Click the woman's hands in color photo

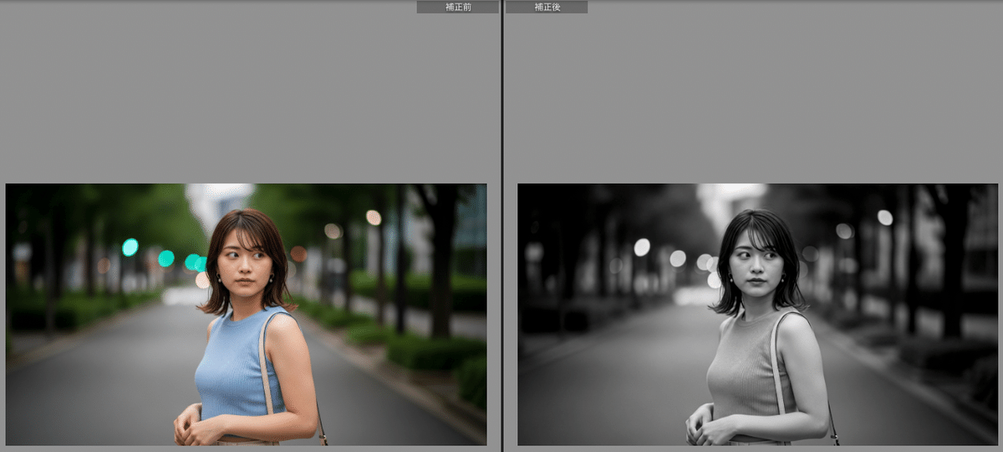(196, 426)
